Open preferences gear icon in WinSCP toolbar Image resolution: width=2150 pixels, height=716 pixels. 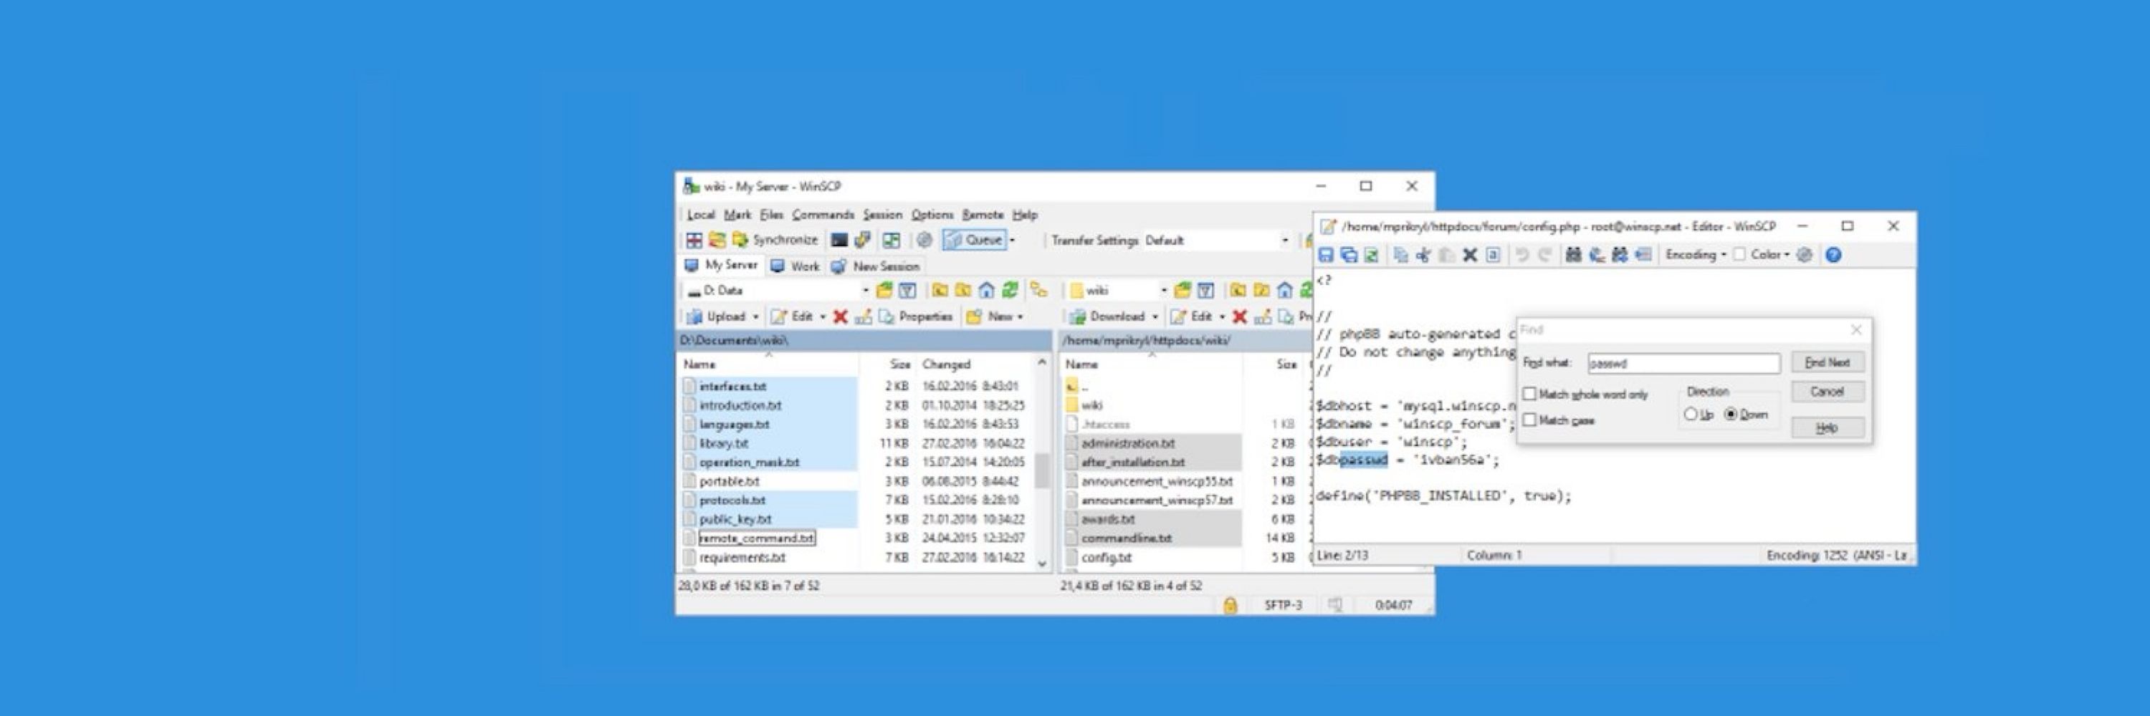924,240
